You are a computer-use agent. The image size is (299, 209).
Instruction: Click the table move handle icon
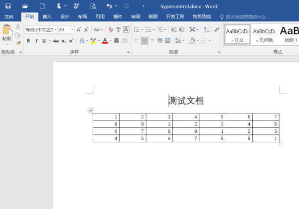pos(90,110)
